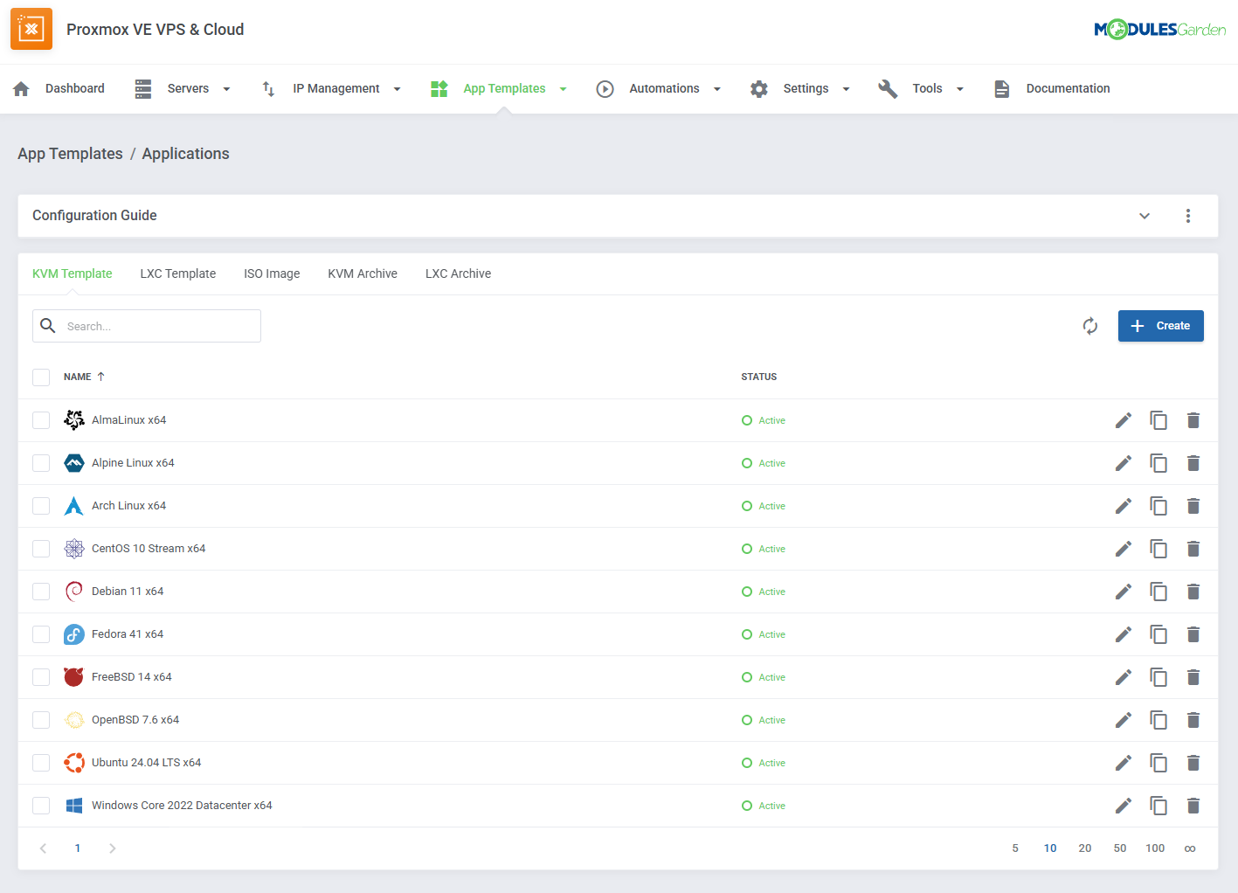Image resolution: width=1238 pixels, height=893 pixels.
Task: Open the App Templates dropdown menu
Action: (x=500, y=88)
